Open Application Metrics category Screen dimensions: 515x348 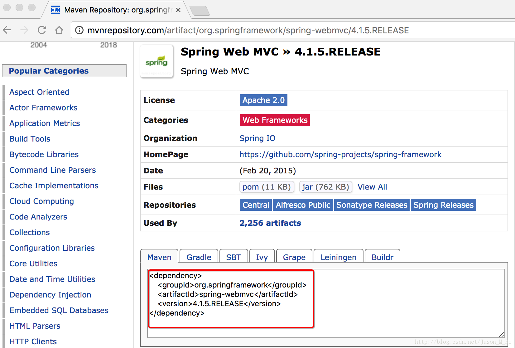pyautogui.click(x=45, y=123)
